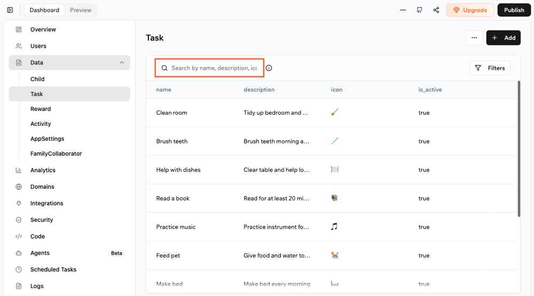The image size is (534, 296).
Task: Switch to the Preview tab
Action: tap(81, 10)
